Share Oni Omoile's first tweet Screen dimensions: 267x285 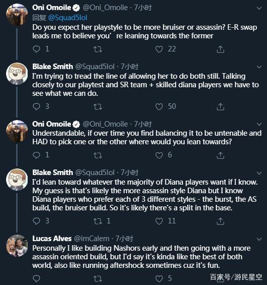(220, 49)
